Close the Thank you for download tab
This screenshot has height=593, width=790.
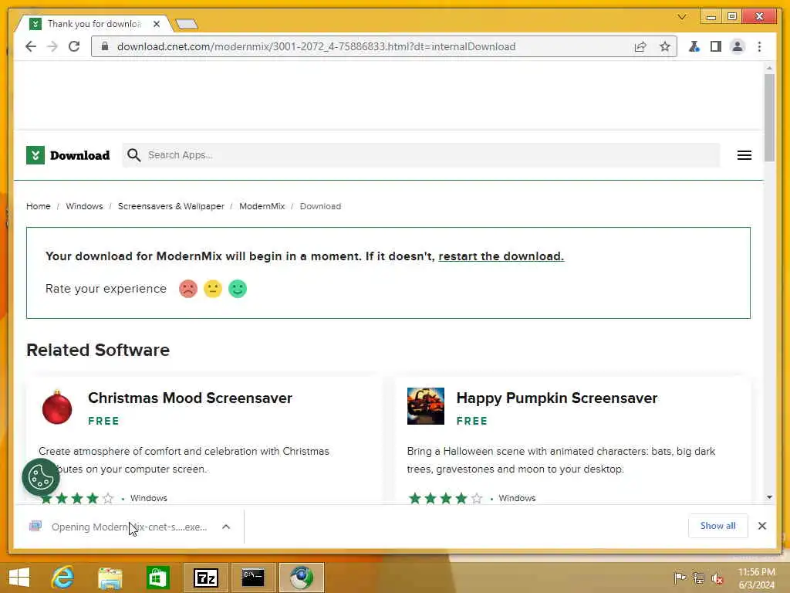tap(157, 24)
